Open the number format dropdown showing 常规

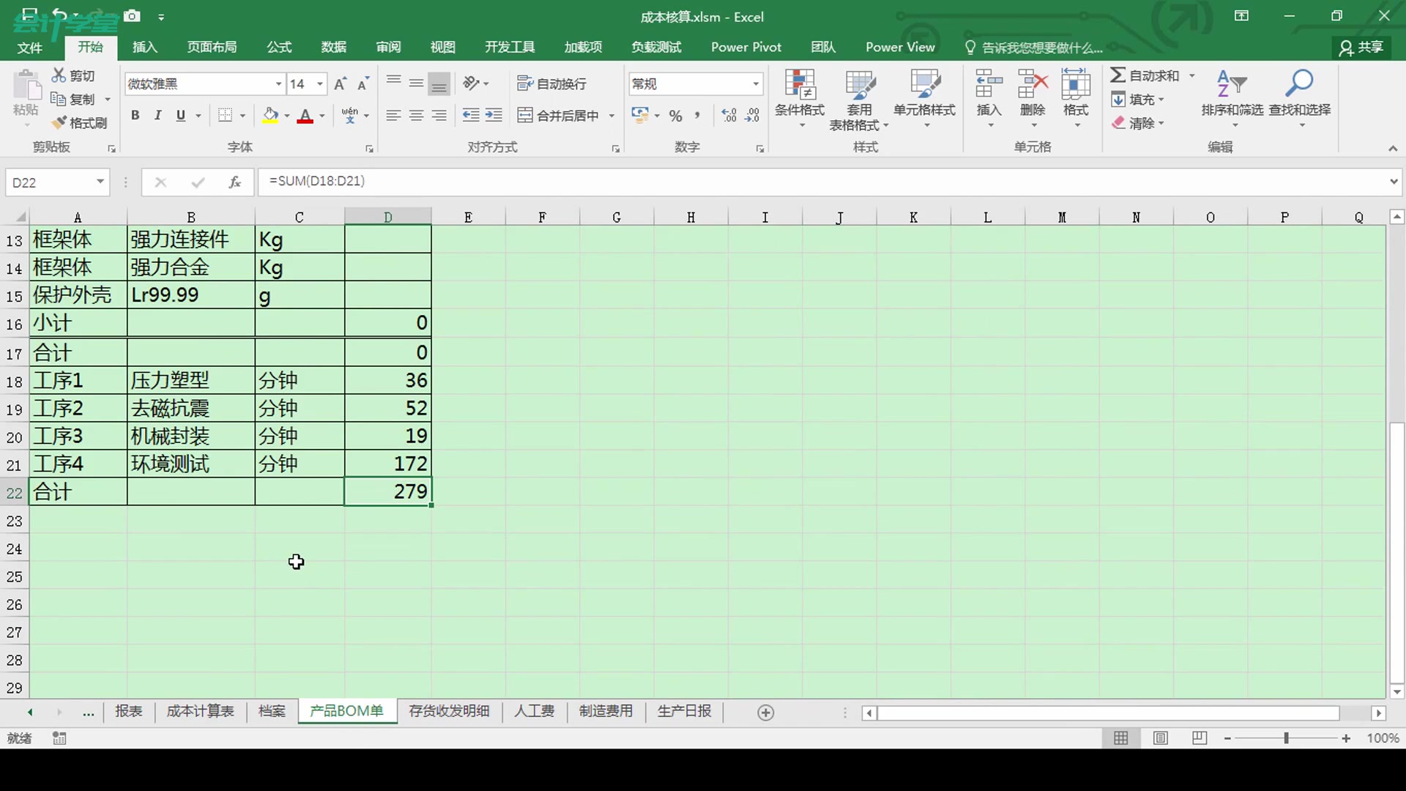click(x=756, y=84)
